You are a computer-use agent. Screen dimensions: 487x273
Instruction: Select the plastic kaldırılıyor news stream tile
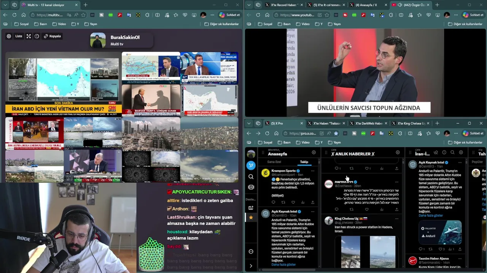click(x=209, y=68)
